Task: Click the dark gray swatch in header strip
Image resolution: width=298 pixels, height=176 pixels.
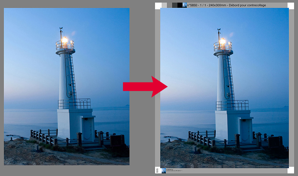Action: click(175, 5)
